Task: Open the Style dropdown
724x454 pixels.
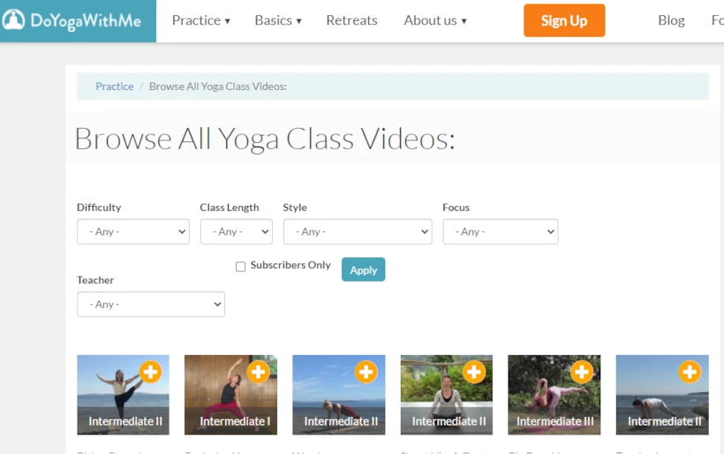Action: point(358,231)
